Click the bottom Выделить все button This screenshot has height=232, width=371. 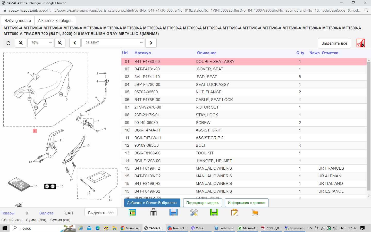[101, 213]
